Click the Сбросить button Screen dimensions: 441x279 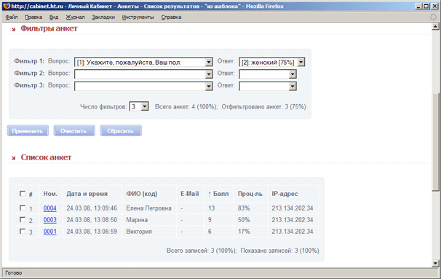tap(121, 130)
